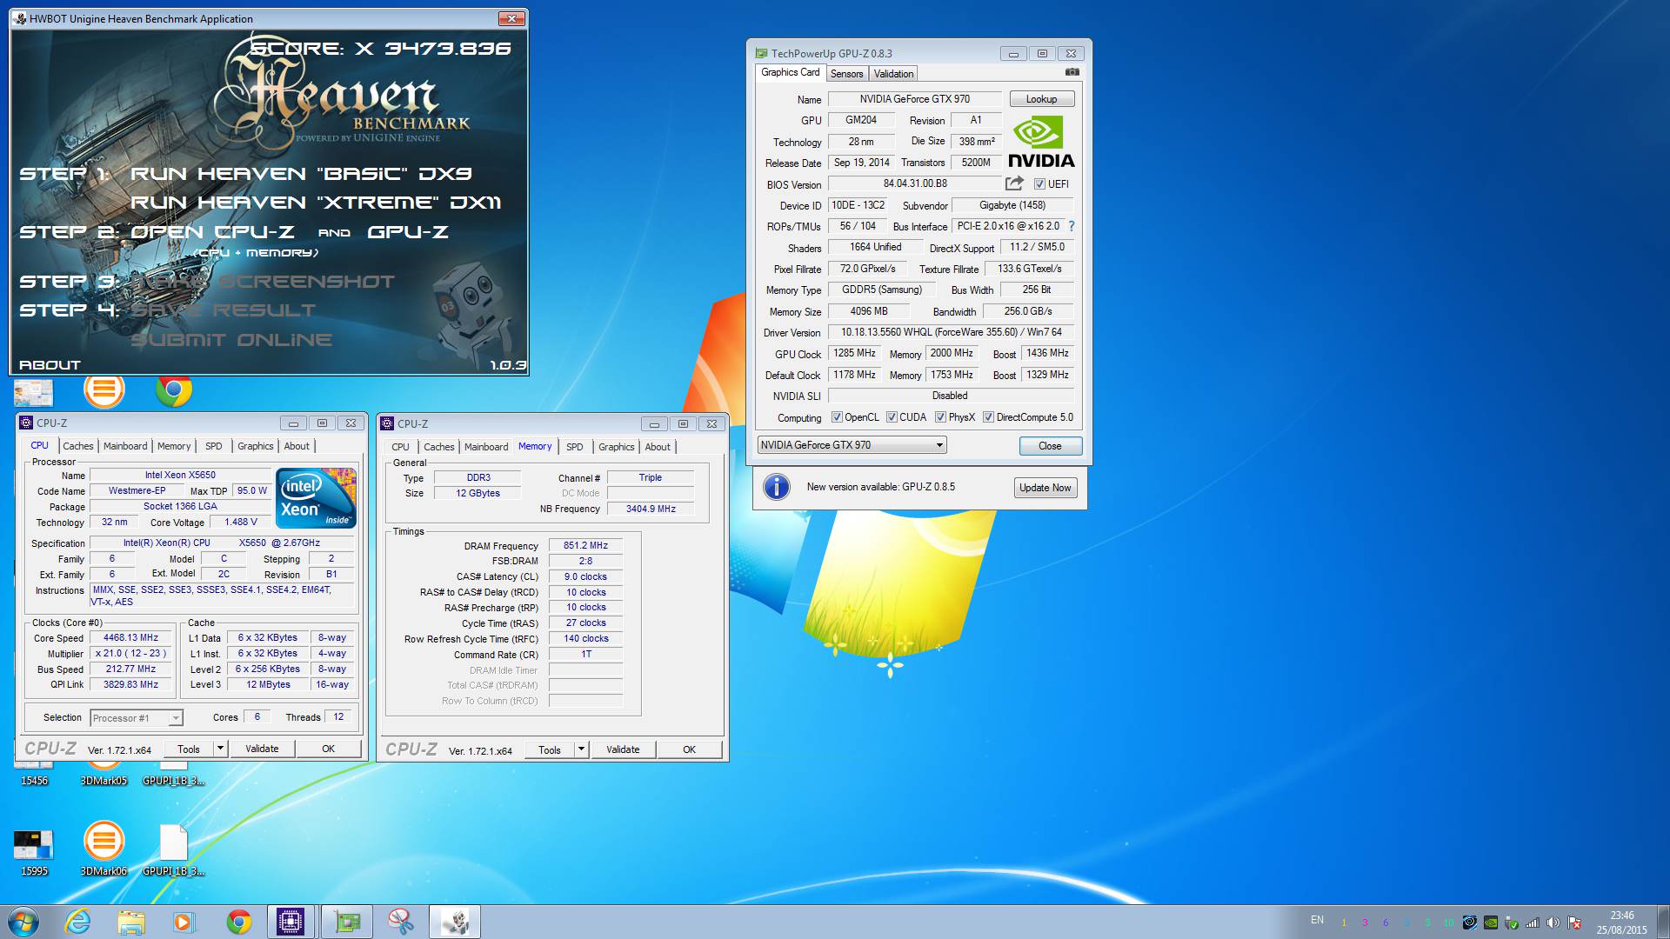Viewport: 1670px width, 939px height.
Task: Open Caches tab in left CPU-Z window
Action: click(77, 446)
